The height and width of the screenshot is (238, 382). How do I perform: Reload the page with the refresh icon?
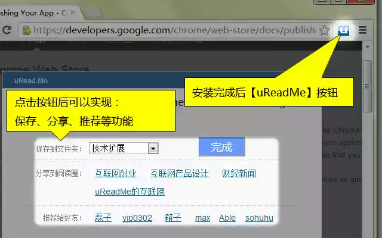click(x=7, y=30)
